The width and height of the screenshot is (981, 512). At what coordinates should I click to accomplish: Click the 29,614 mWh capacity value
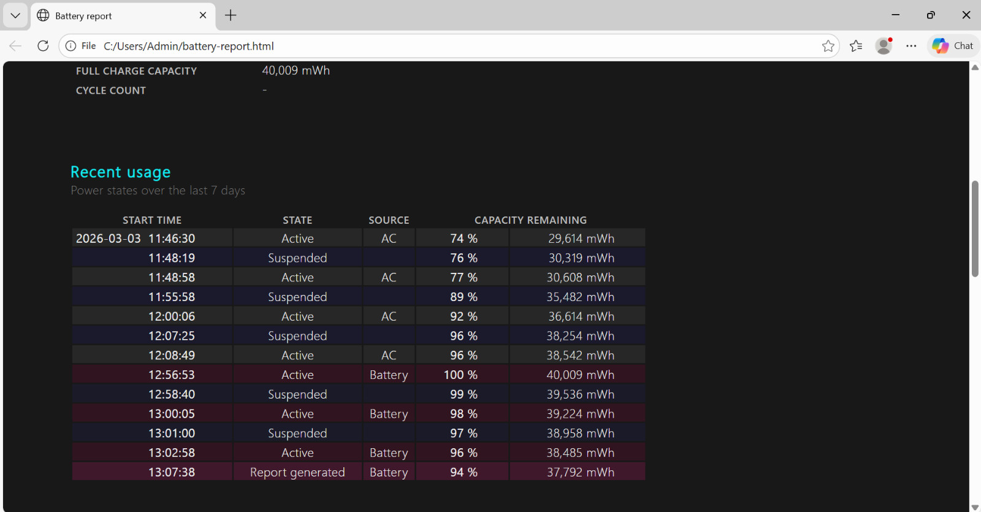click(x=581, y=239)
